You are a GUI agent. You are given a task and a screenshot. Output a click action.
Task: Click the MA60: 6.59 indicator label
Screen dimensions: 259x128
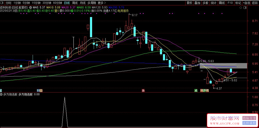[84, 8]
